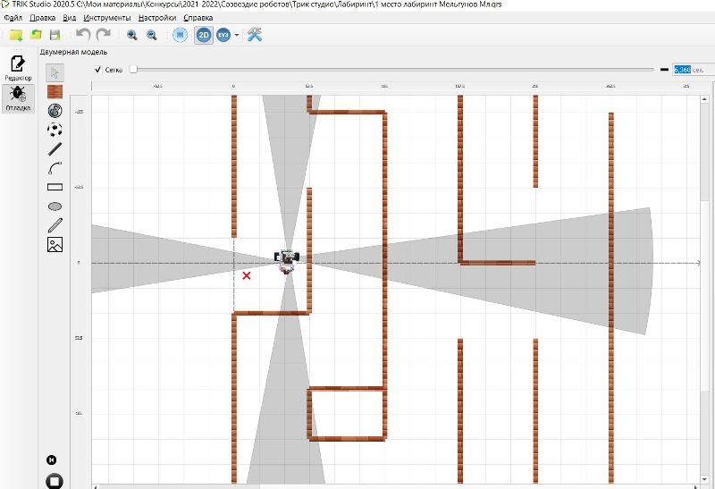Toggle the Сетка grid checkbox

tap(98, 69)
